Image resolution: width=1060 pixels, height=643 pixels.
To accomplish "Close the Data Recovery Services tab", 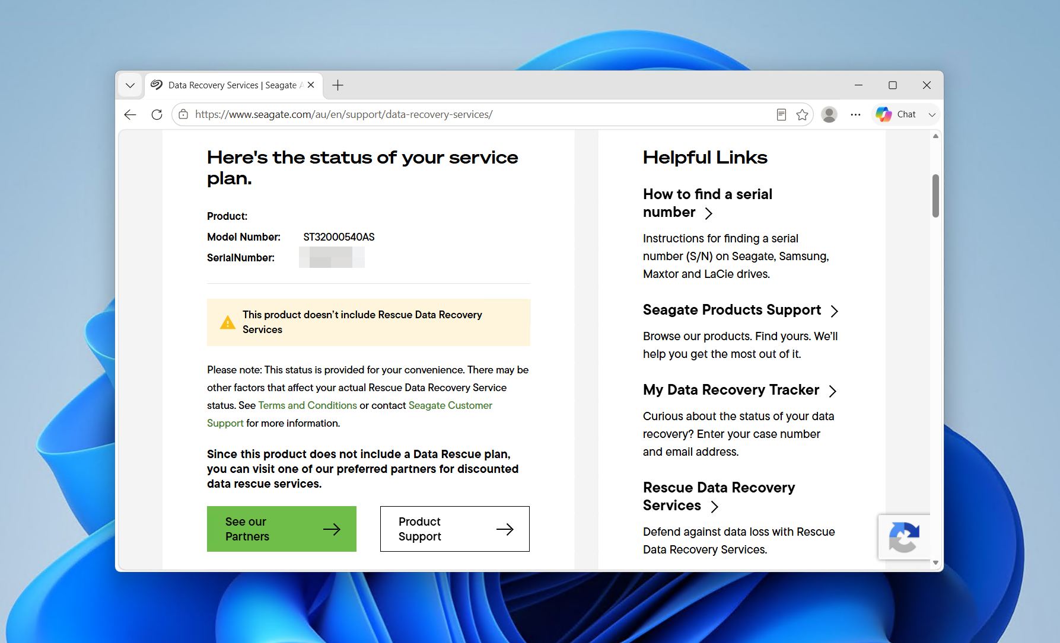I will [311, 85].
